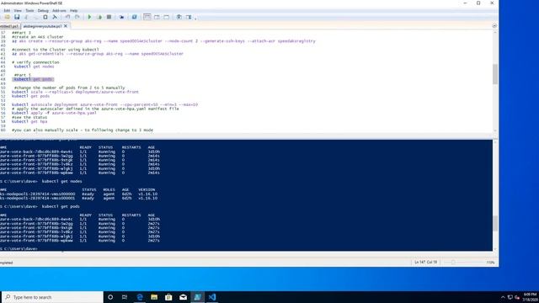
Task: Click the script pane vertical scrollbar thumb
Action: coord(495,73)
